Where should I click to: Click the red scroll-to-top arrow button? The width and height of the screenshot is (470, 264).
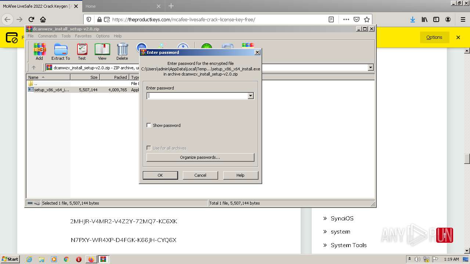coord(445,235)
